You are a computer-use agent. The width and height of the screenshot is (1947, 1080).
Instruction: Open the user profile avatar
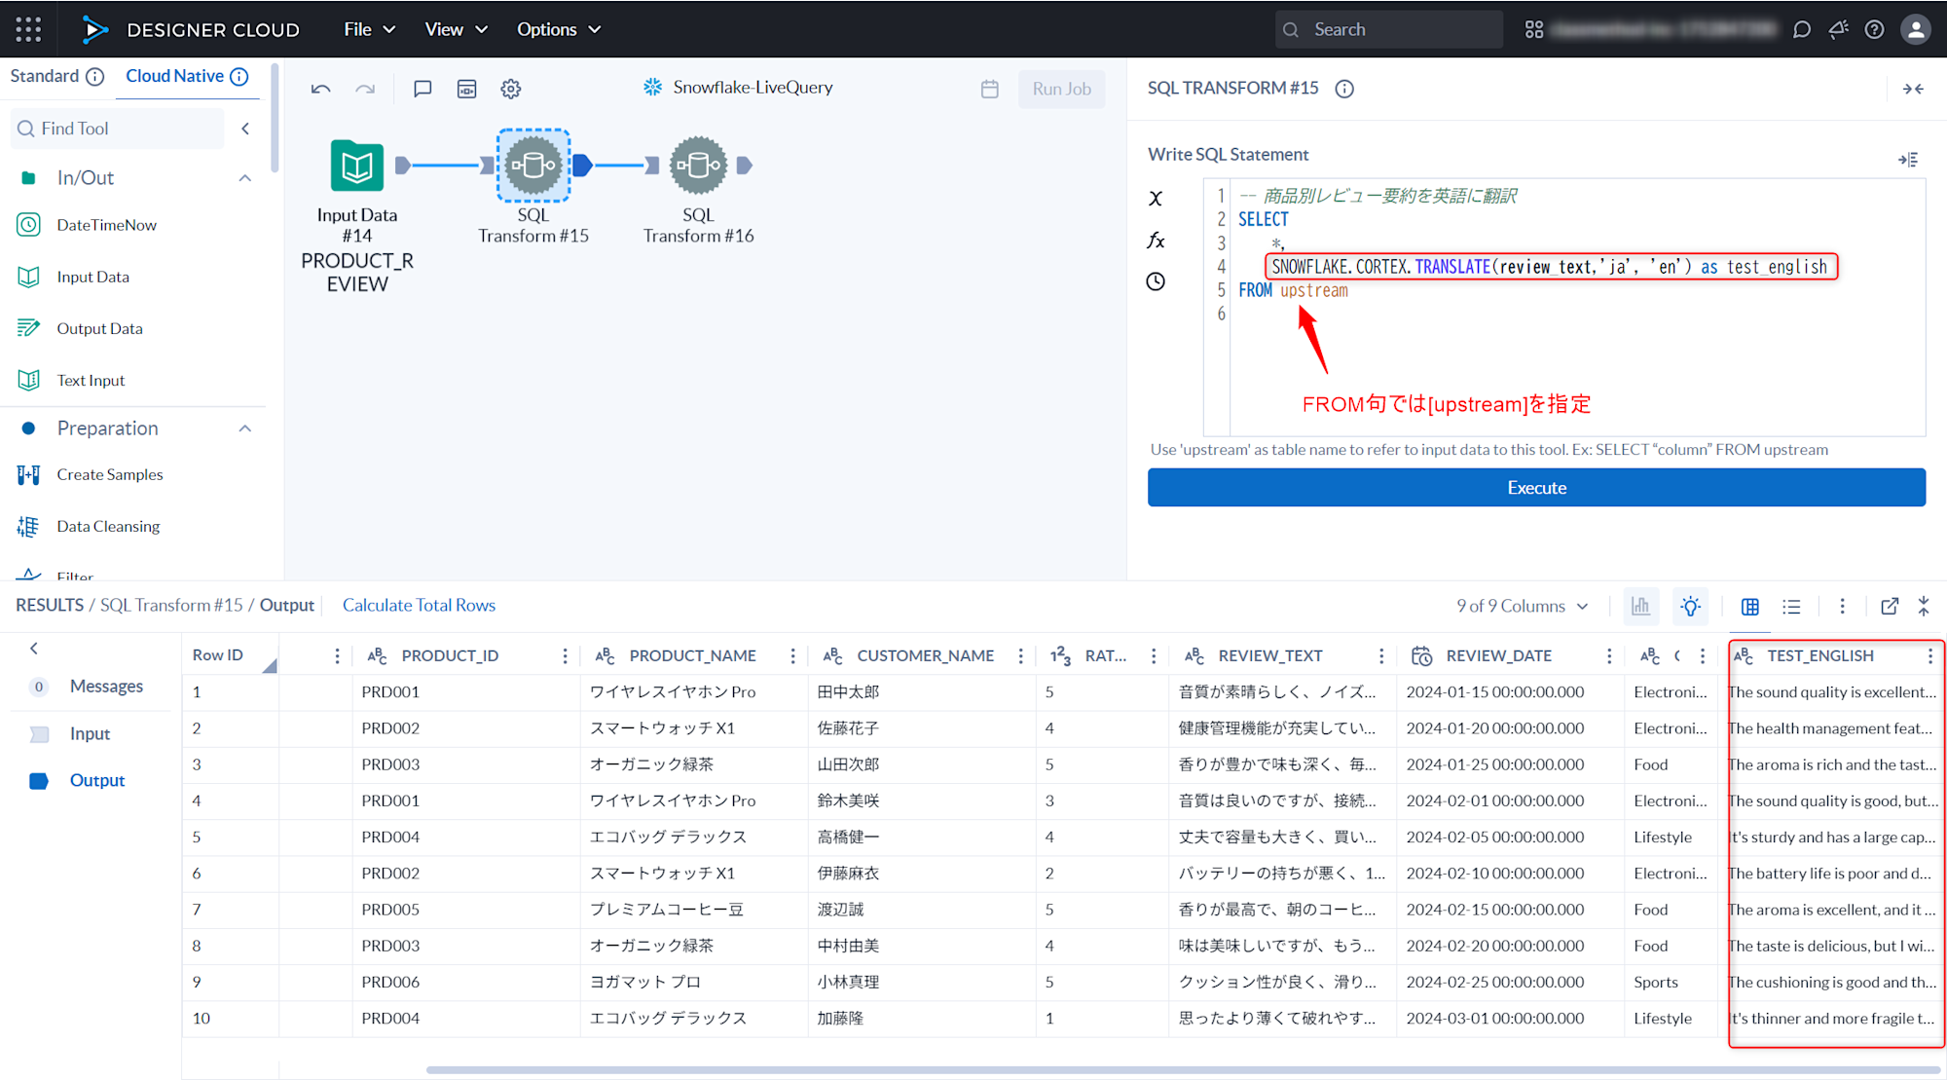pos(1916,29)
